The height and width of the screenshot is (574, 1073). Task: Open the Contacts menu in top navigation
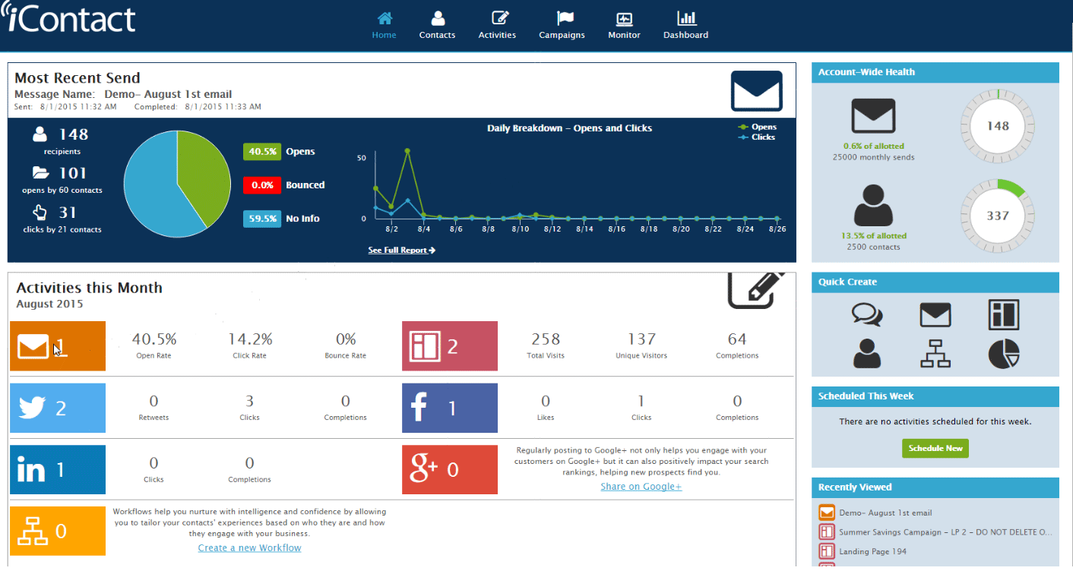click(437, 25)
